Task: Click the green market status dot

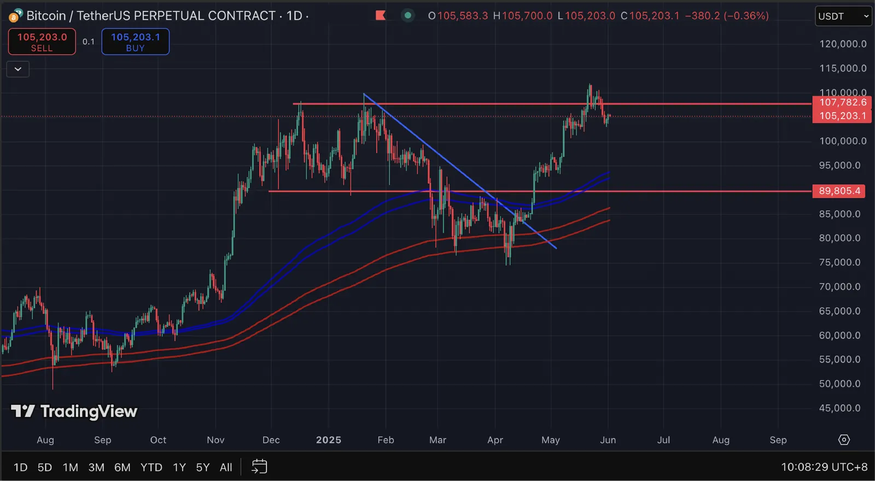Action: [x=407, y=15]
